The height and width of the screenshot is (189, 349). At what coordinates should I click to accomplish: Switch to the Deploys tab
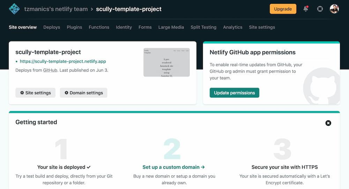point(52,27)
